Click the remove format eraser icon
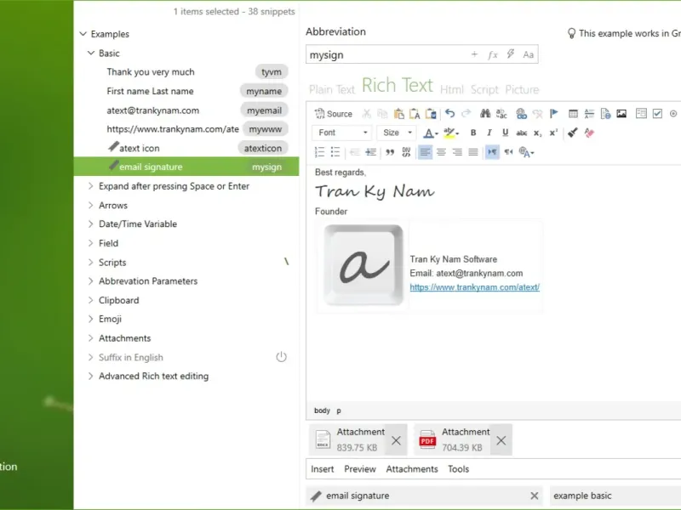 pos(589,133)
